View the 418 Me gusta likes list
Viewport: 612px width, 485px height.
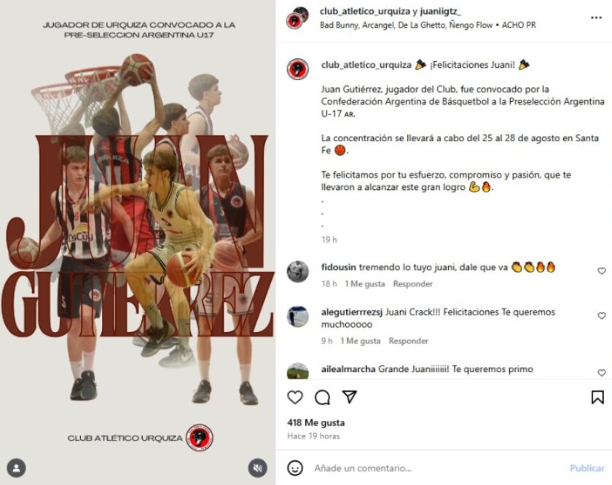click(315, 422)
